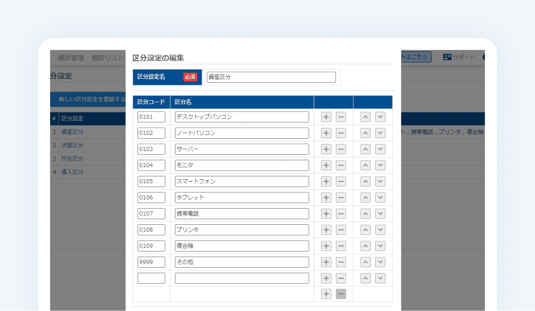Open 棚卸リスト menu in background page
Screen dimensions: 535x311
[107, 58]
